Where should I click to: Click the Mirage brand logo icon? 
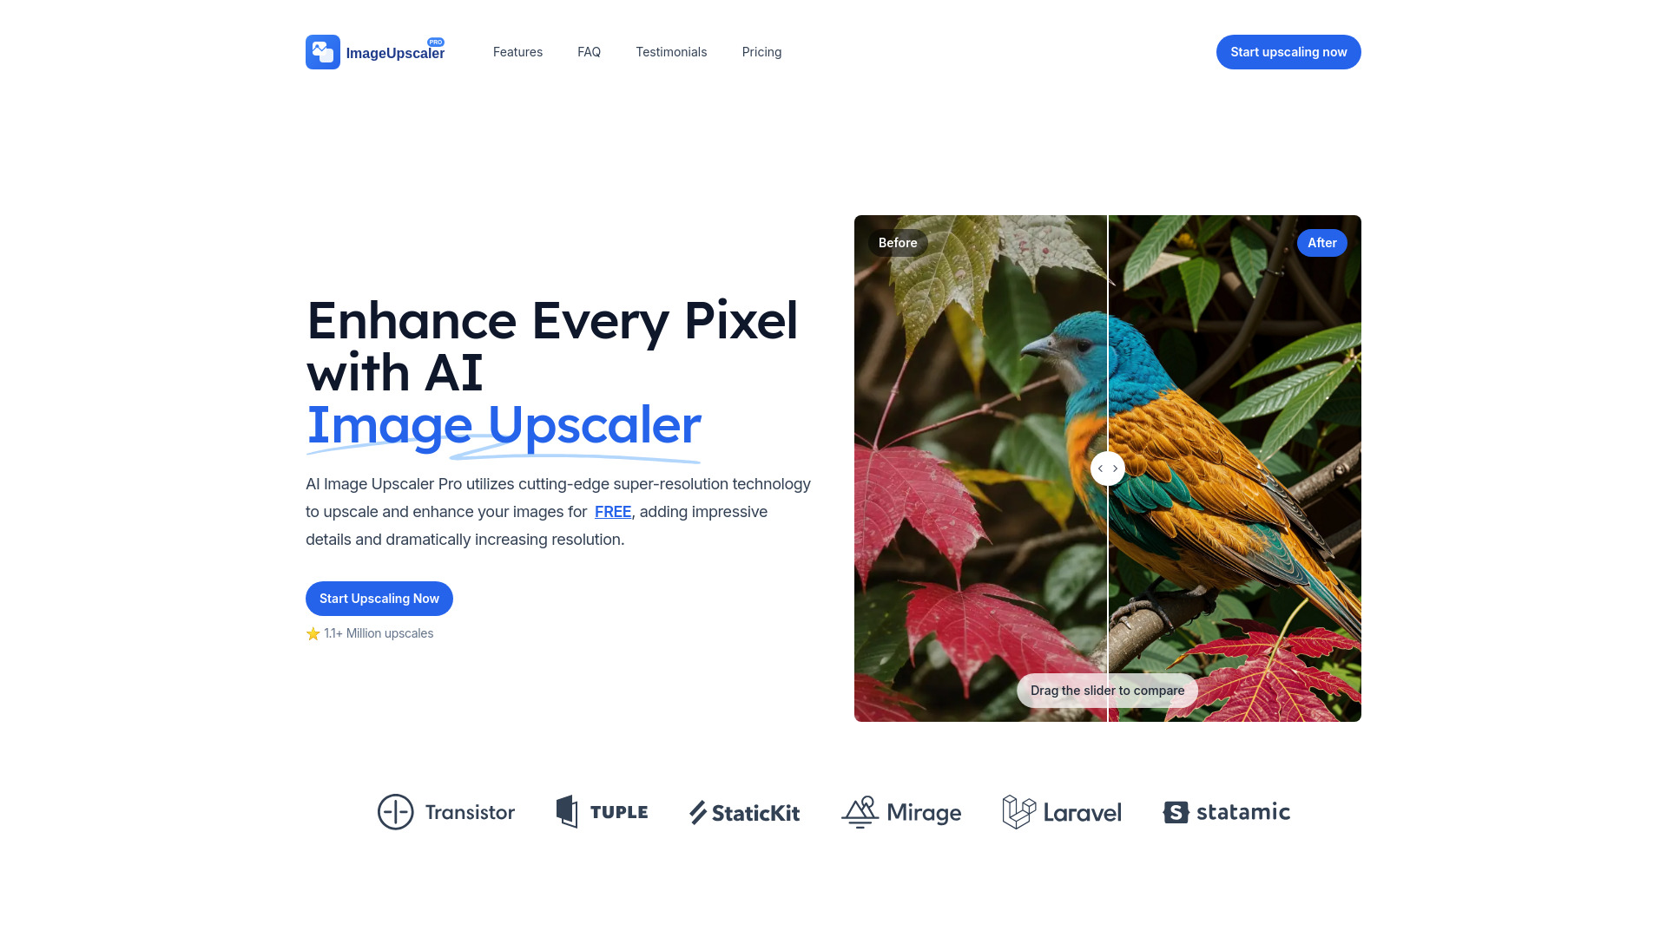point(860,811)
